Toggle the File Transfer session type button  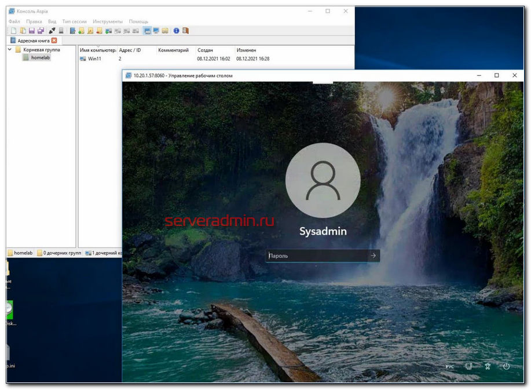click(165, 31)
